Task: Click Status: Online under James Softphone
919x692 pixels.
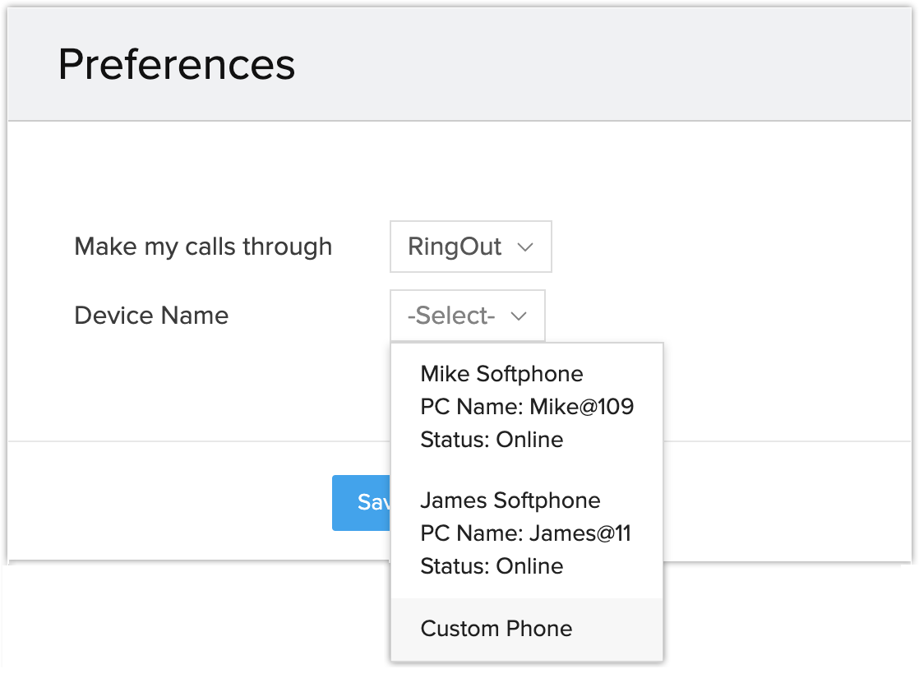Action: pos(492,566)
